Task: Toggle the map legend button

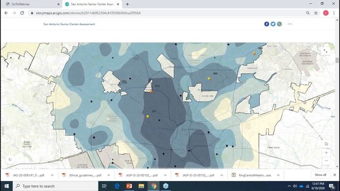Action: click(x=10, y=160)
